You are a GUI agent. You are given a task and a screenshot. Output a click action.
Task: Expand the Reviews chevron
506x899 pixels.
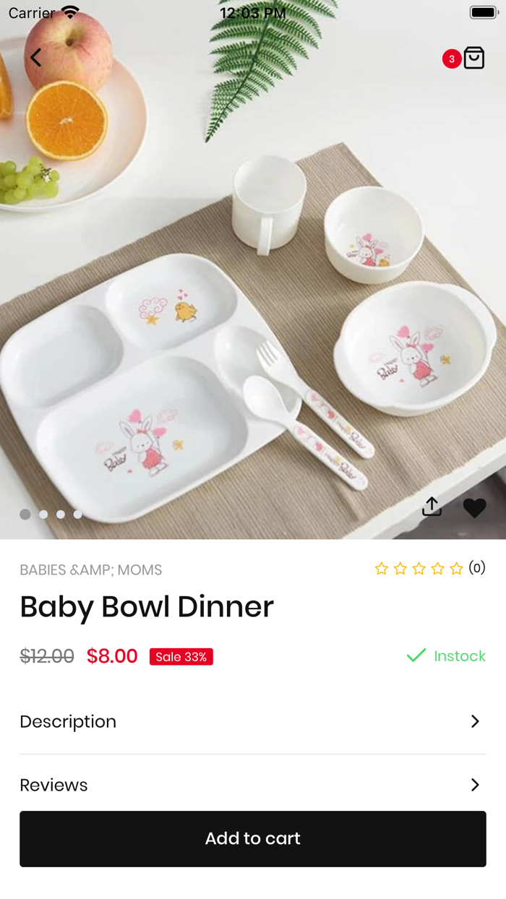pos(475,785)
